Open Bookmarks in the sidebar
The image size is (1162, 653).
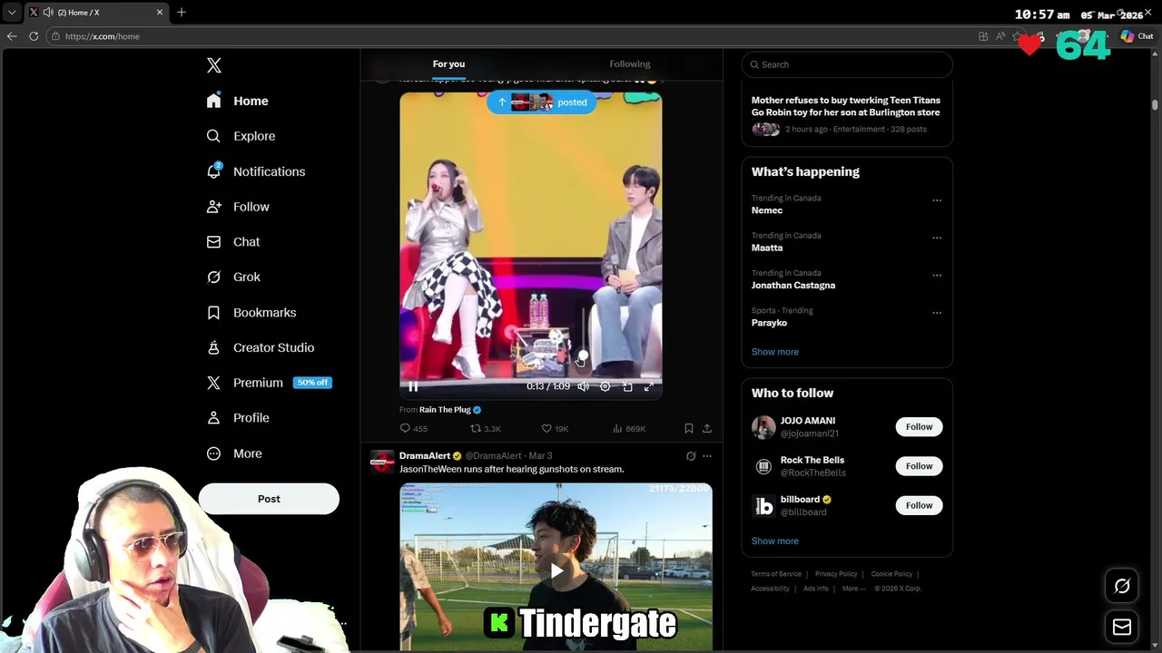click(x=251, y=313)
